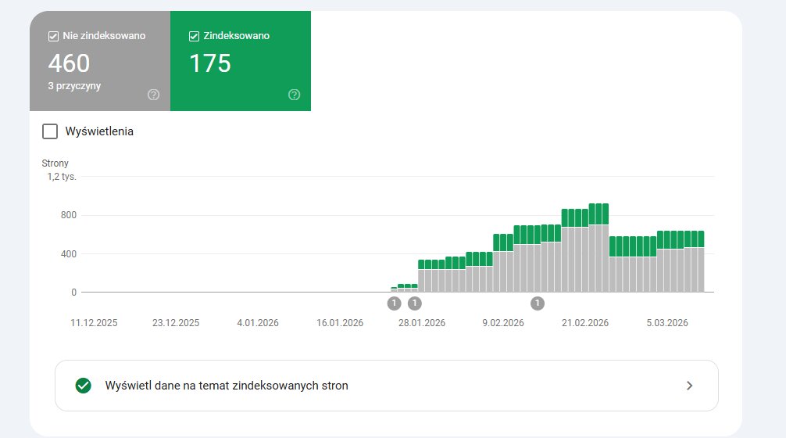The width and height of the screenshot is (786, 438).
Task: Click help icon in green Zindeksowano card
Action: click(294, 95)
